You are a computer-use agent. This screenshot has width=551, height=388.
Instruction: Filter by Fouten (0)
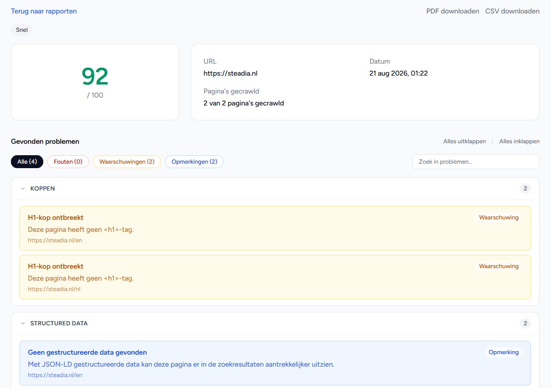68,162
